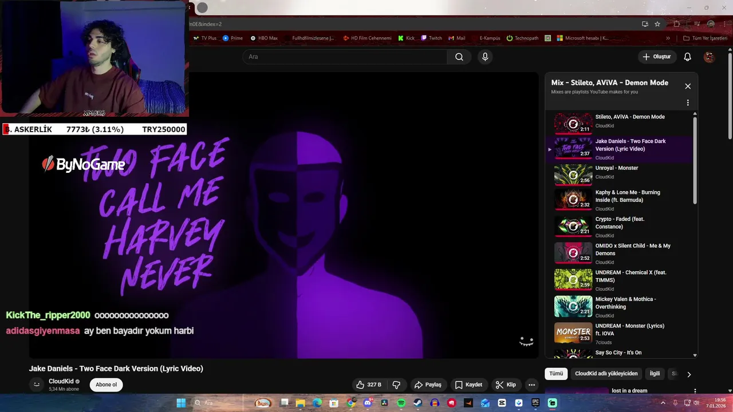The width and height of the screenshot is (733, 412).
Task: Show more filter chips with the arrow
Action: point(689,374)
